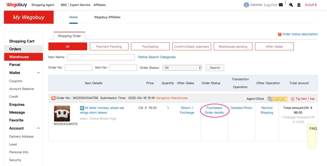
Task: Open Personal Info in sidebar
Action: click(x=19, y=152)
